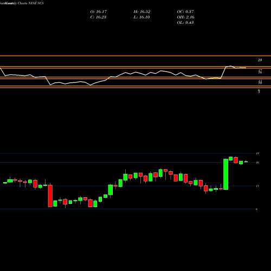Click the open price value O: 16.17
The width and height of the screenshot is (271, 271).
99,11
